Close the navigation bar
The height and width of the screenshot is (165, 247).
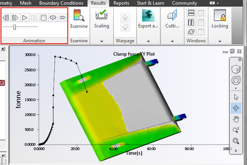[240, 60]
